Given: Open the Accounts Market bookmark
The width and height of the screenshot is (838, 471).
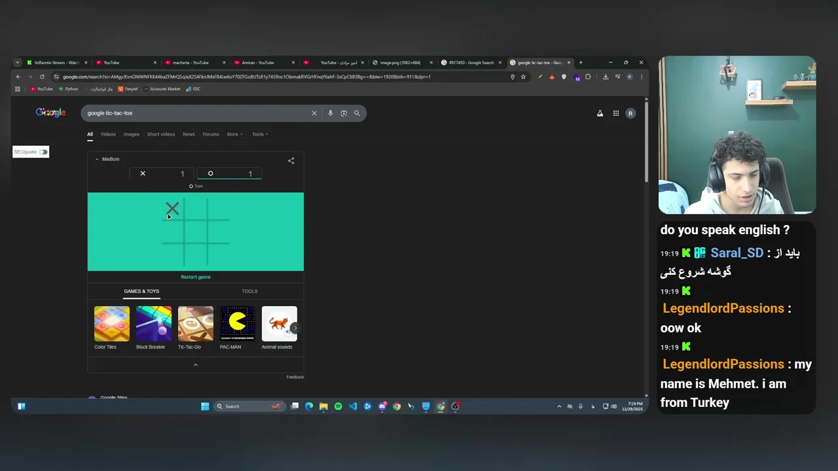Looking at the screenshot, I should [162, 89].
